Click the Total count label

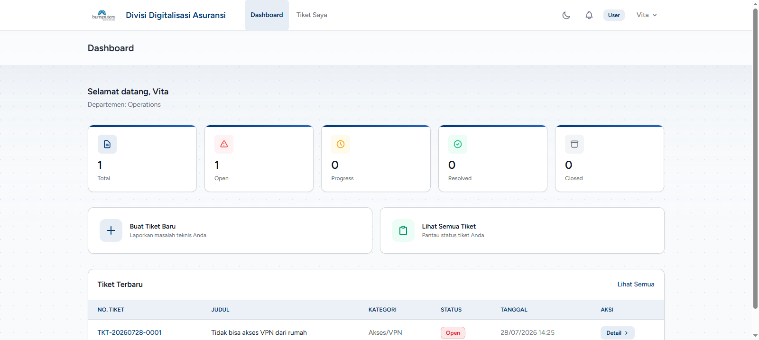coord(104,178)
